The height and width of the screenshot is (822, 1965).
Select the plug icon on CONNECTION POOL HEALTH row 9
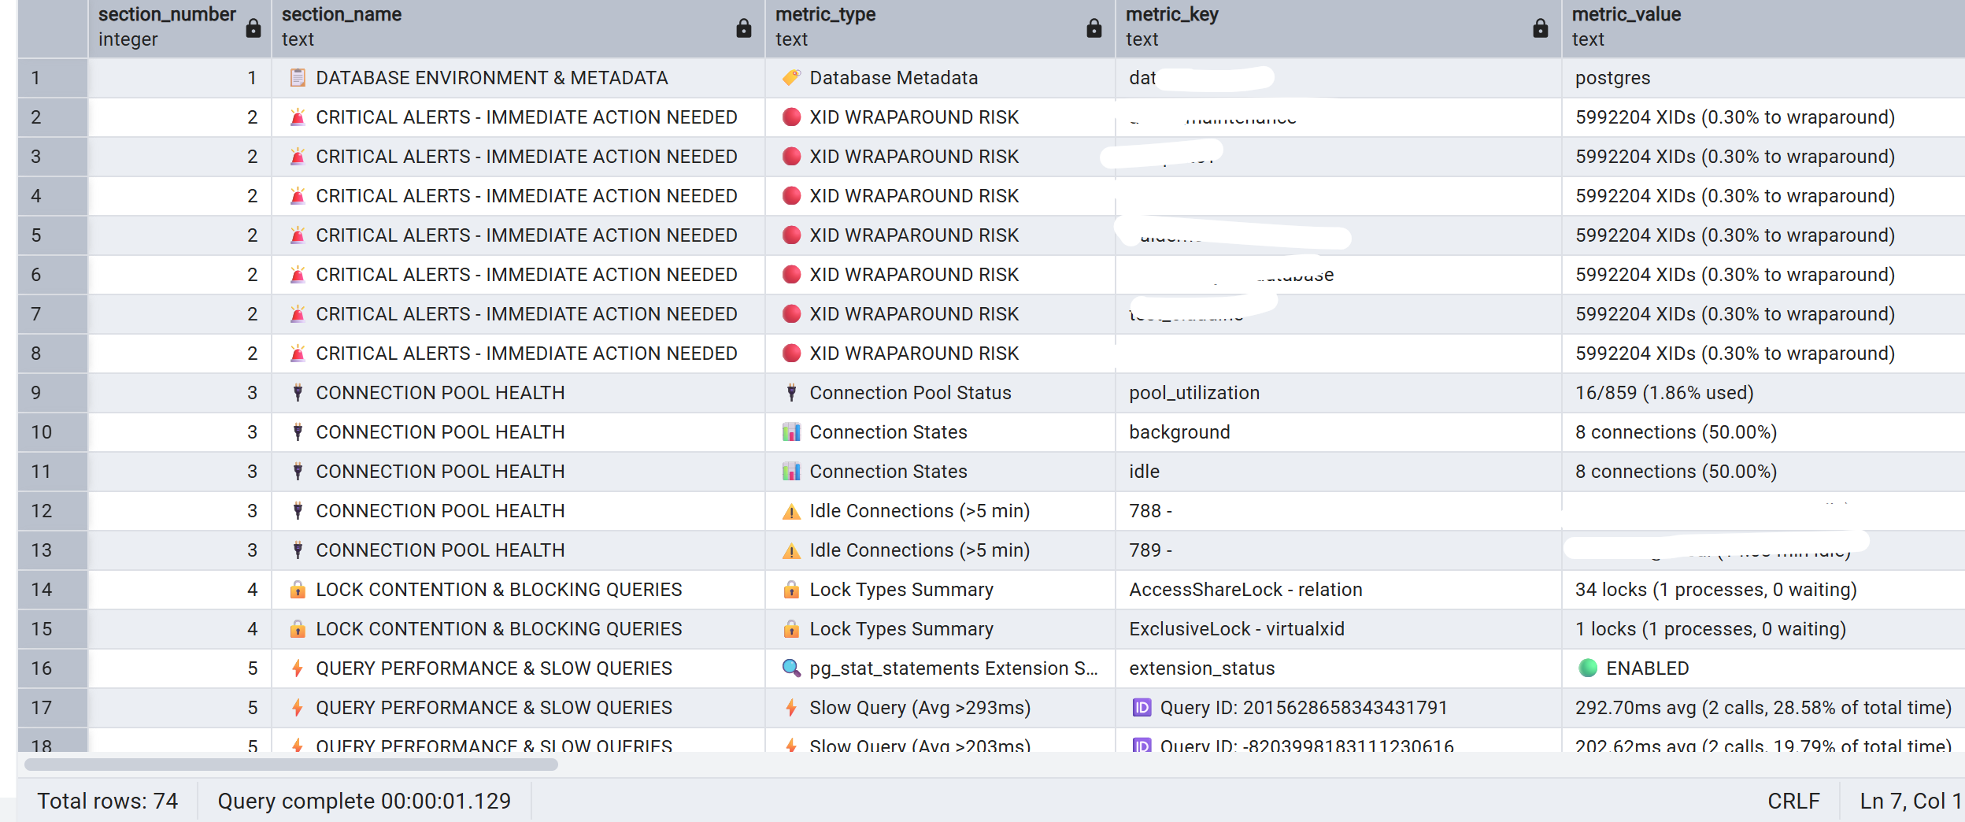point(298,392)
